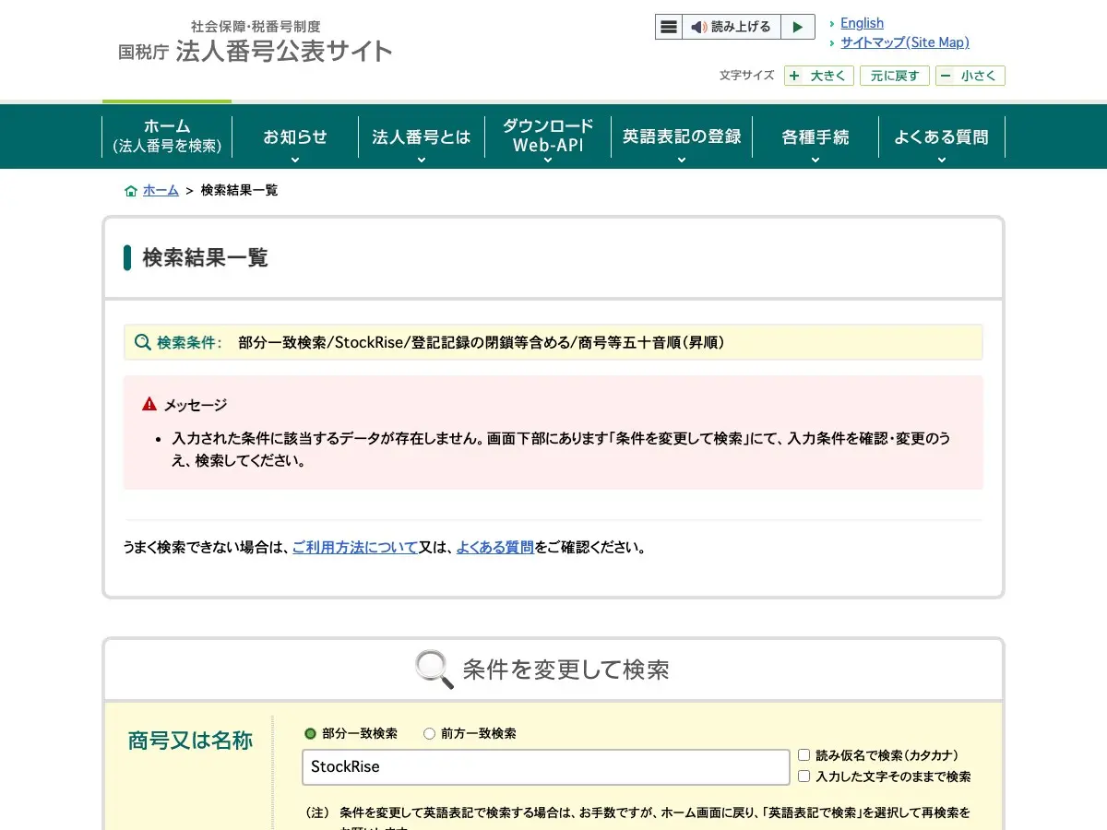Click the 検索結果一覧 heading text

click(205, 258)
